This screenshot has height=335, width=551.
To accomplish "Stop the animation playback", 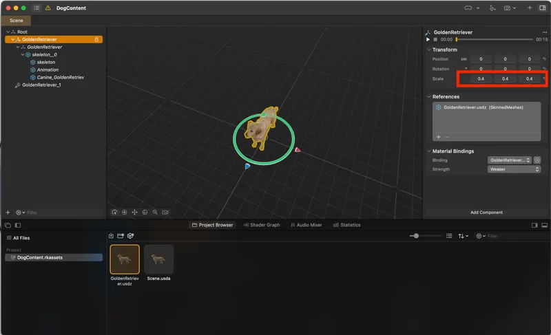I will (x=435, y=40).
